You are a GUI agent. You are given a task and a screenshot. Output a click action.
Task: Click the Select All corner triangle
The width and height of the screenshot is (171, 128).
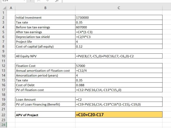[4, 8]
